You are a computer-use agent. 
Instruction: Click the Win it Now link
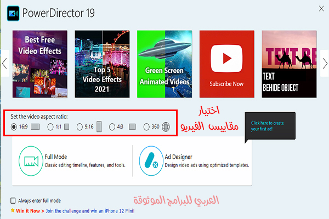(x=30, y=211)
